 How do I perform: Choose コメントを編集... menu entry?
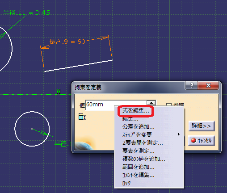139,175
